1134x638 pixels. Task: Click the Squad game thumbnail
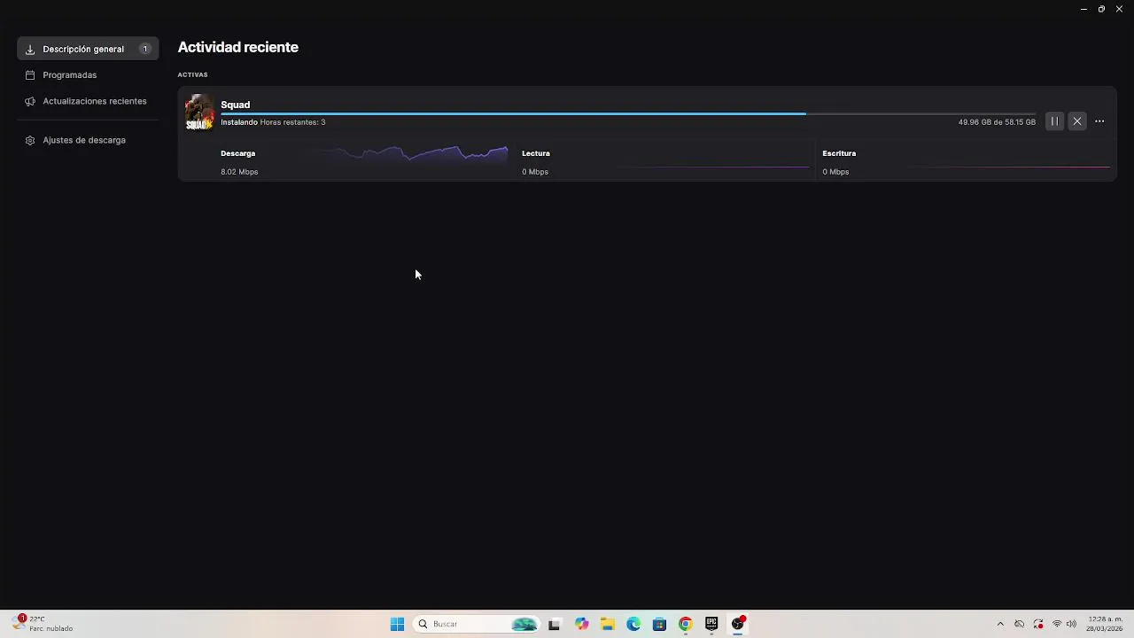pos(199,113)
